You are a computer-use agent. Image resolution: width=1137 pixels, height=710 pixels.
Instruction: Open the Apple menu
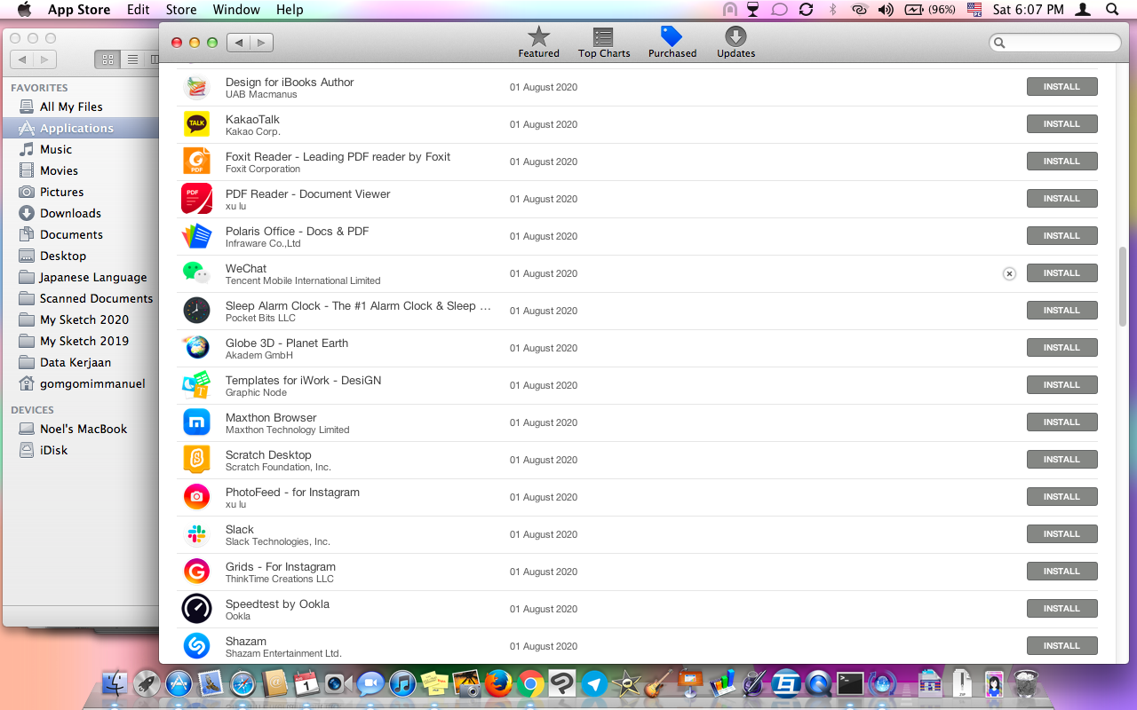(24, 10)
